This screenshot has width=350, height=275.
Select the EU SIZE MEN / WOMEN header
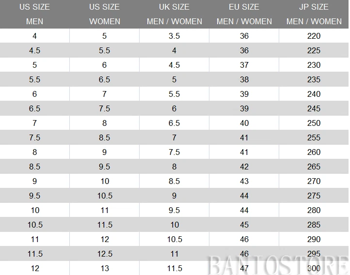tap(244, 14)
